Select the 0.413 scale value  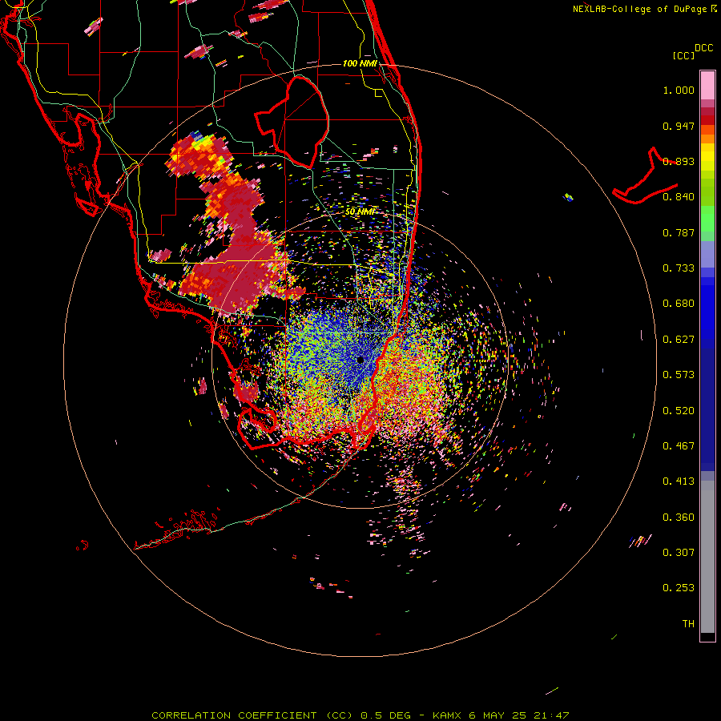pos(679,481)
